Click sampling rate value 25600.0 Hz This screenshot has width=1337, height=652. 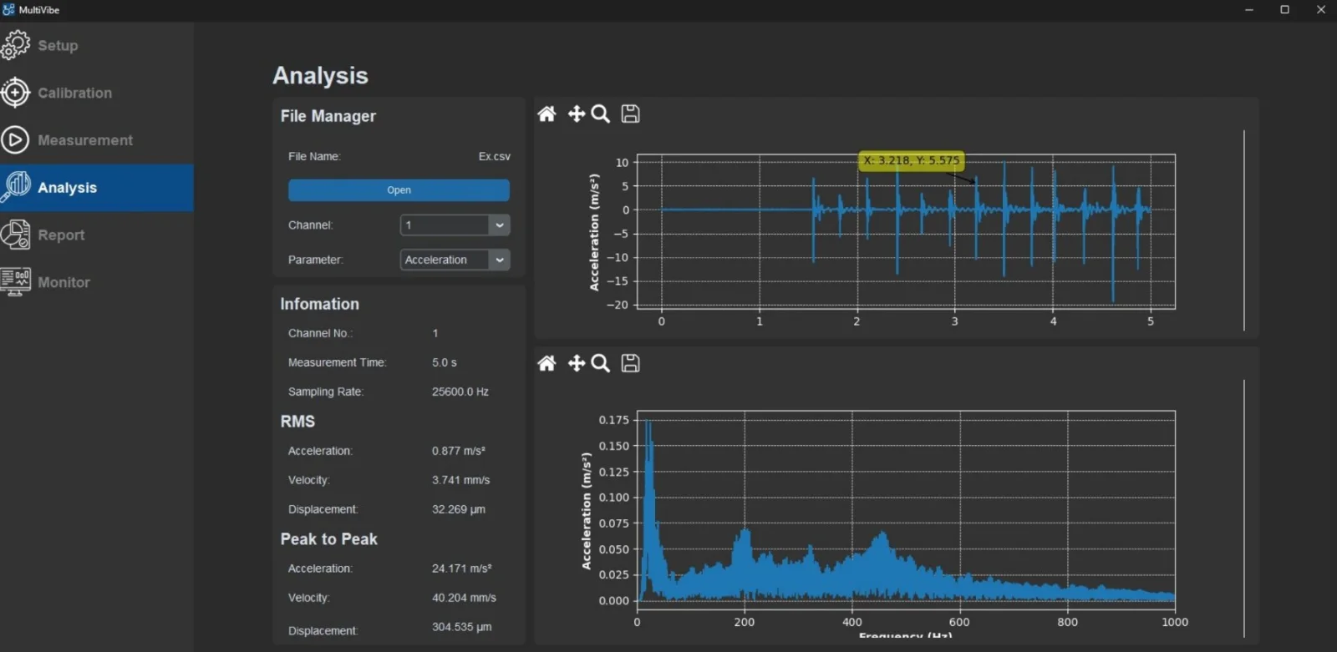pos(460,392)
